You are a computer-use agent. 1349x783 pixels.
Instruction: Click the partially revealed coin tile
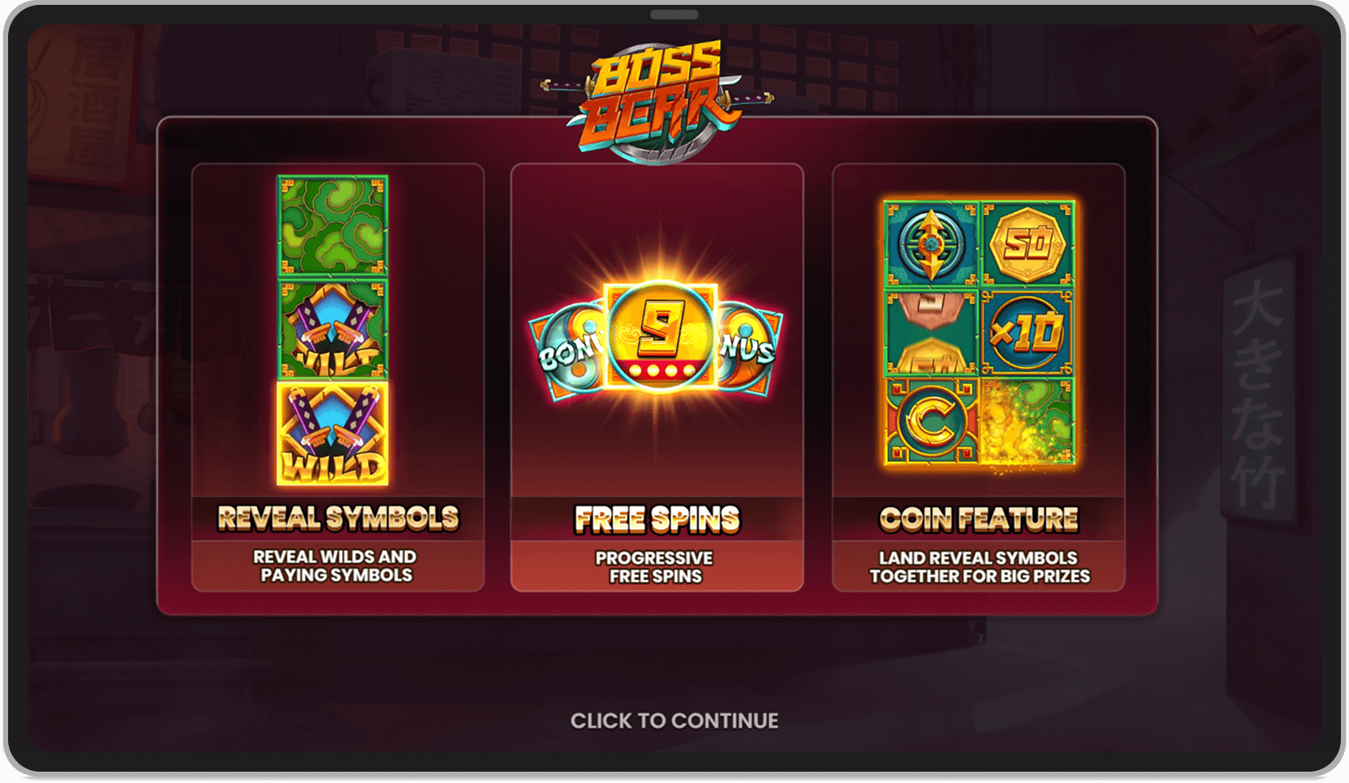pos(931,332)
